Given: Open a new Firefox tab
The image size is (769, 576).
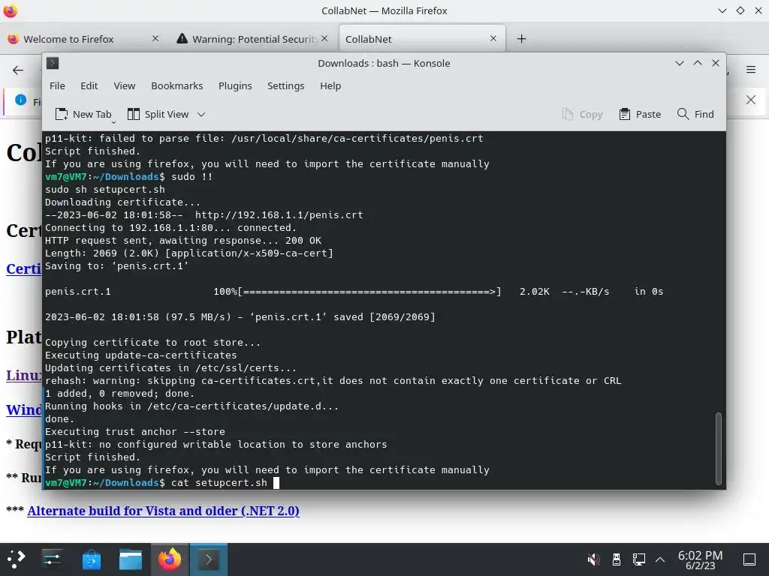Looking at the screenshot, I should tap(521, 39).
